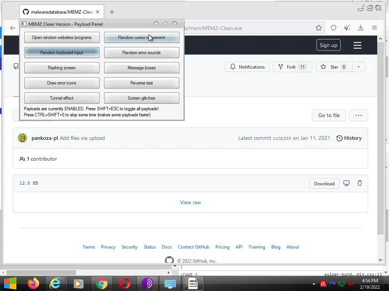Open Docs footer link
The image size is (389, 291).
pyautogui.click(x=167, y=247)
